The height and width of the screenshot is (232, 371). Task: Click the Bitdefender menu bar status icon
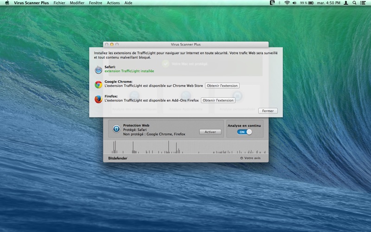click(272, 3)
